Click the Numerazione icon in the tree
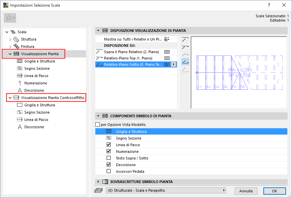Viewport: 292px width, 198px height. (20, 83)
